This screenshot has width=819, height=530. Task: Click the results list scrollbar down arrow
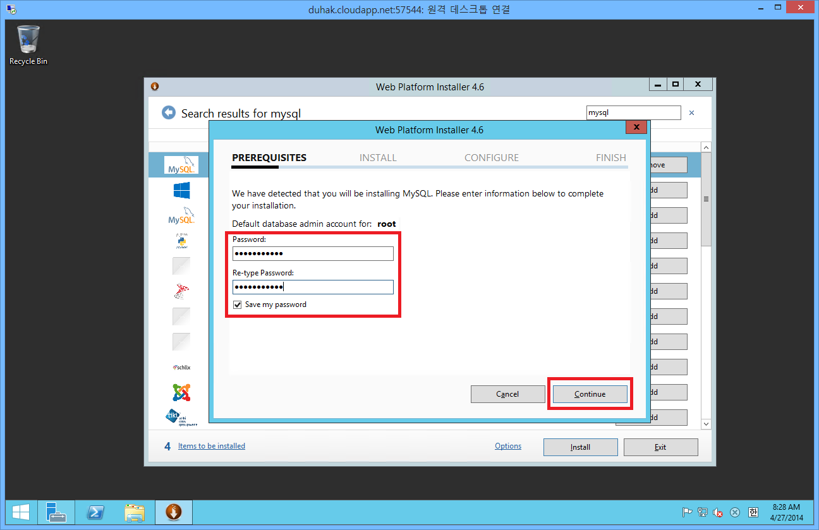(707, 425)
